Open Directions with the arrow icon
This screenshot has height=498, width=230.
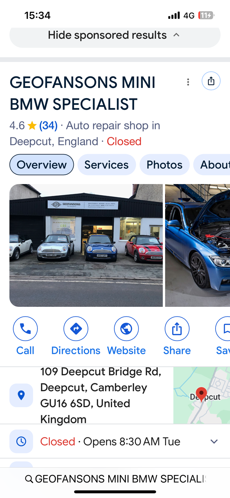pos(76,329)
